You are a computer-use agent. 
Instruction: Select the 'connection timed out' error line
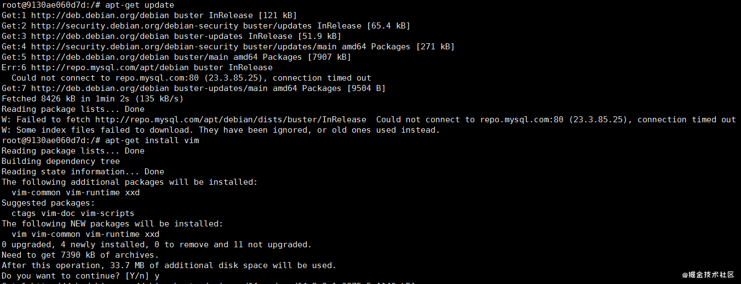coord(191,78)
